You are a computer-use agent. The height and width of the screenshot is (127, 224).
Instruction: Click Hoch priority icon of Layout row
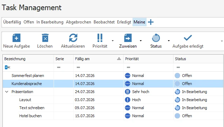(128, 100)
